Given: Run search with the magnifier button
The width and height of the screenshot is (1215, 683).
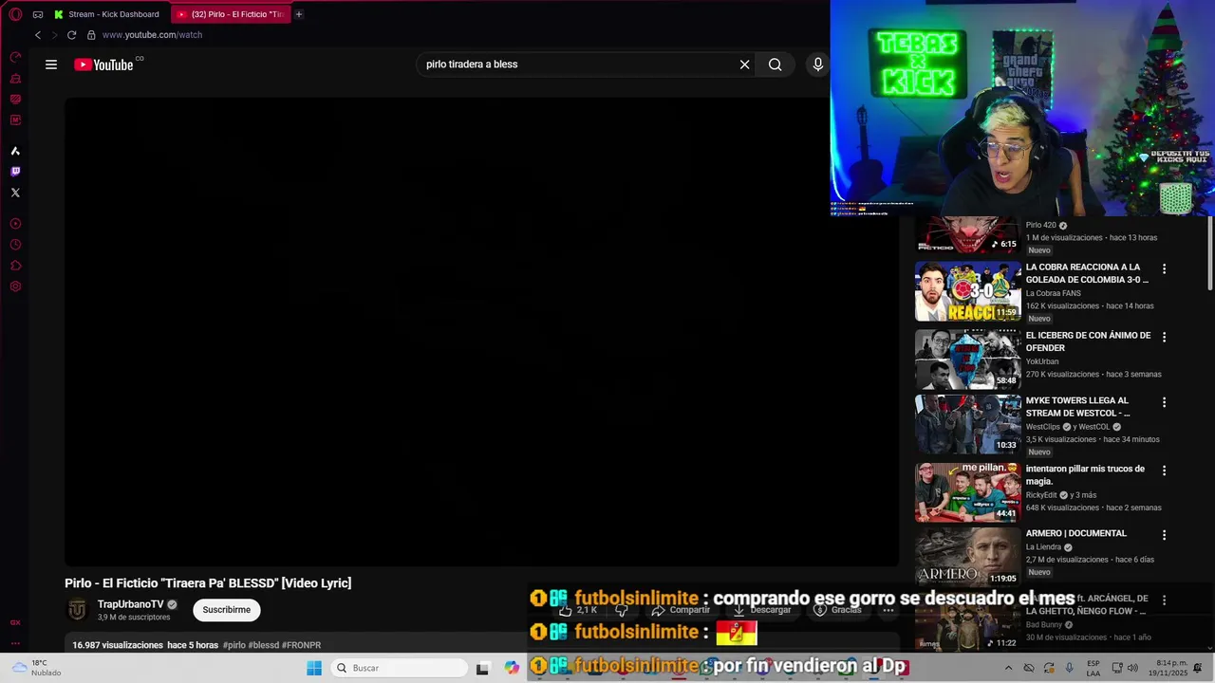Looking at the screenshot, I should click(x=776, y=65).
